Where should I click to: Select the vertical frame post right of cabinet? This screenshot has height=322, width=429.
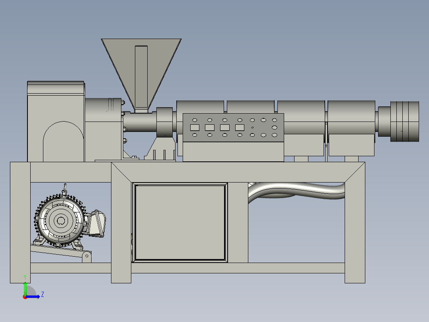pos(238,222)
